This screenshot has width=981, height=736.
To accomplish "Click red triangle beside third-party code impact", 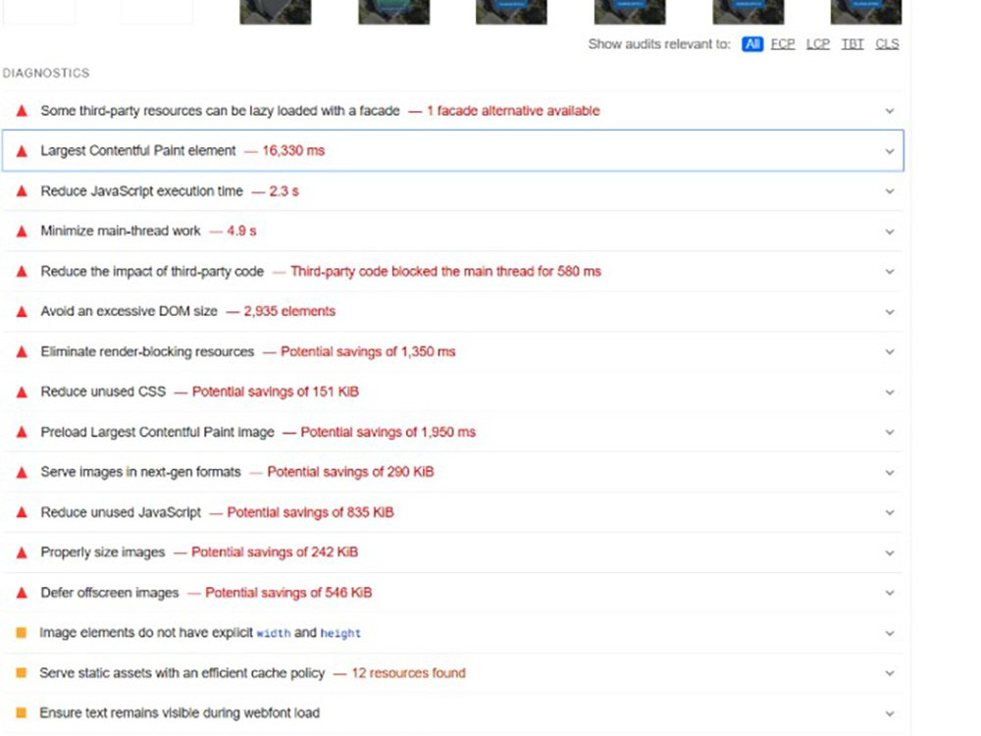I will click(22, 271).
